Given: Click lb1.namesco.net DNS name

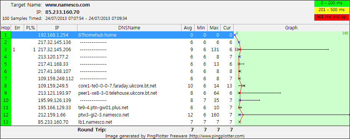Looking at the screenshot, I should (x=95, y=122).
